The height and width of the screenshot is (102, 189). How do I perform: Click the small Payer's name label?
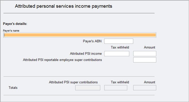(x=11, y=31)
